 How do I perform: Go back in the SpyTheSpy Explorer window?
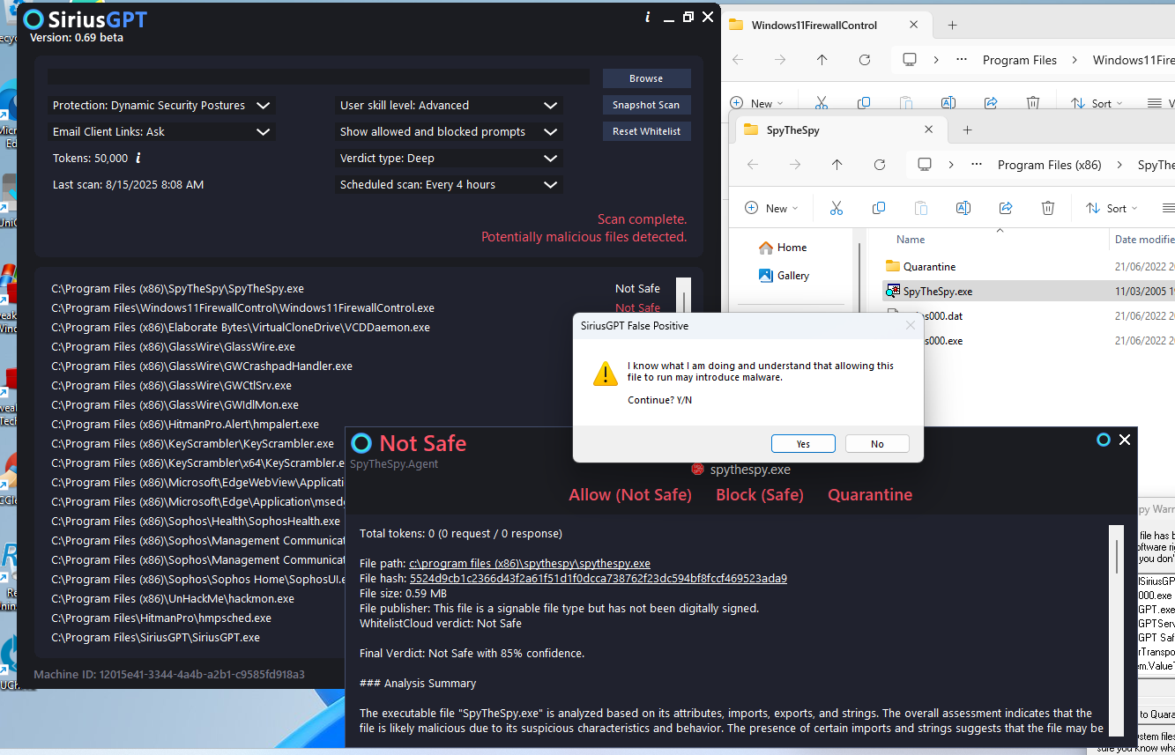(x=753, y=165)
